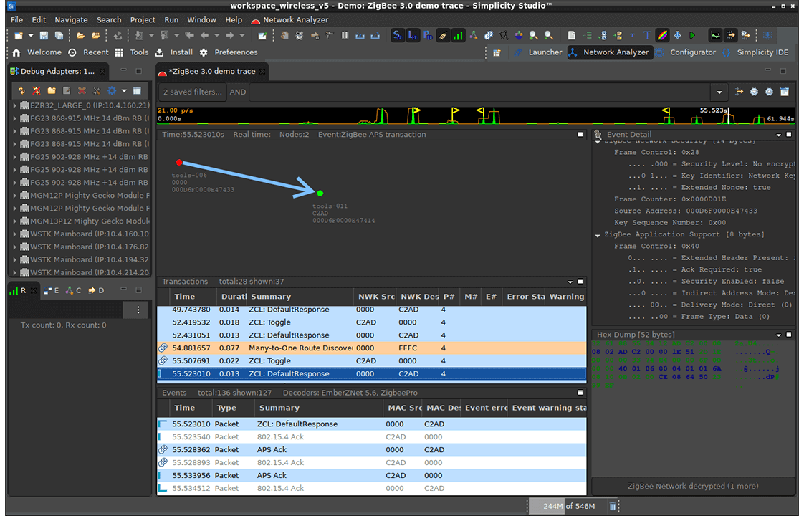Open the Debug Adapters toolbar dropdown arrow
This screenshot has width=804, height=516.
[124, 91]
